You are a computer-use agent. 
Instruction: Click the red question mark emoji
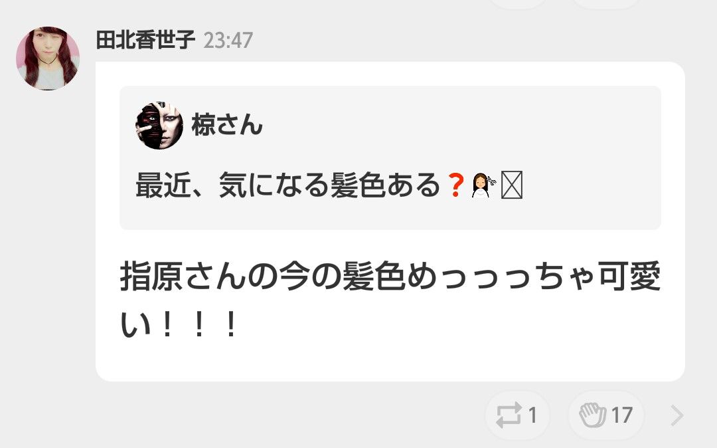[456, 185]
